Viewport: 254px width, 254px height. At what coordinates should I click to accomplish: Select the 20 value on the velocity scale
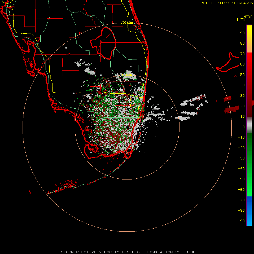coord(242,106)
